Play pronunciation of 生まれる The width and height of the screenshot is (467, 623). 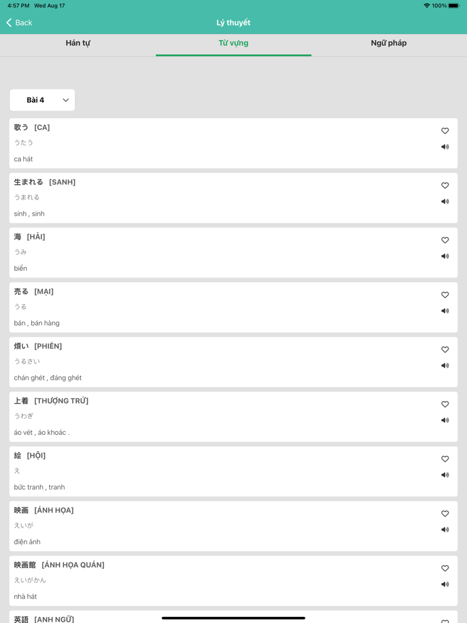[445, 201]
